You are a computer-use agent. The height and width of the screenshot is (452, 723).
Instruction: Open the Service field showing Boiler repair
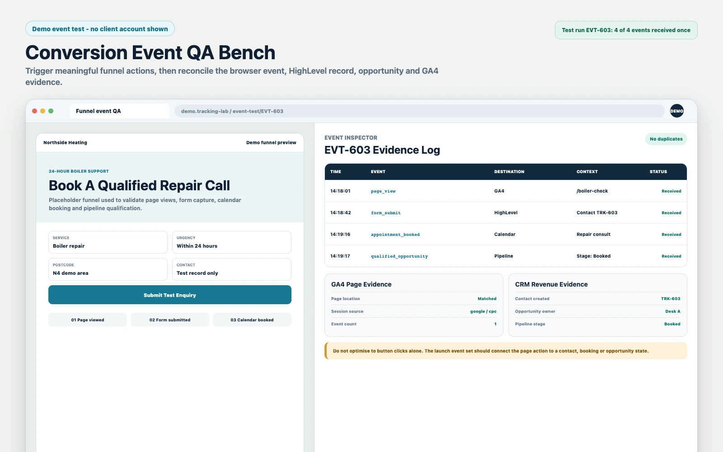[108, 242]
